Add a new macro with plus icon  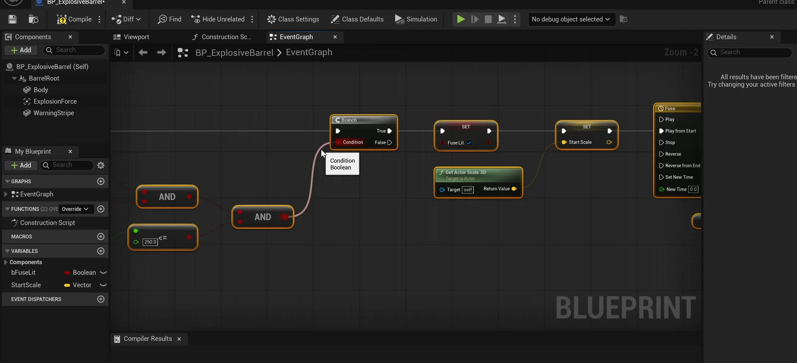101,237
